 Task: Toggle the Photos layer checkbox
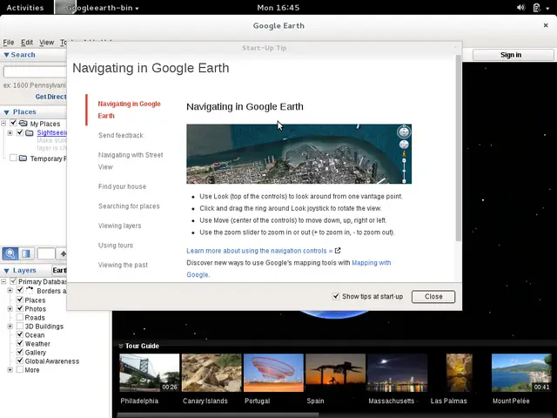tap(20, 308)
